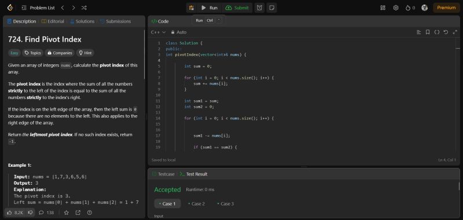This screenshot has height=220, width=463.
Task: Click Saved to local status text
Action: [x=163, y=160]
